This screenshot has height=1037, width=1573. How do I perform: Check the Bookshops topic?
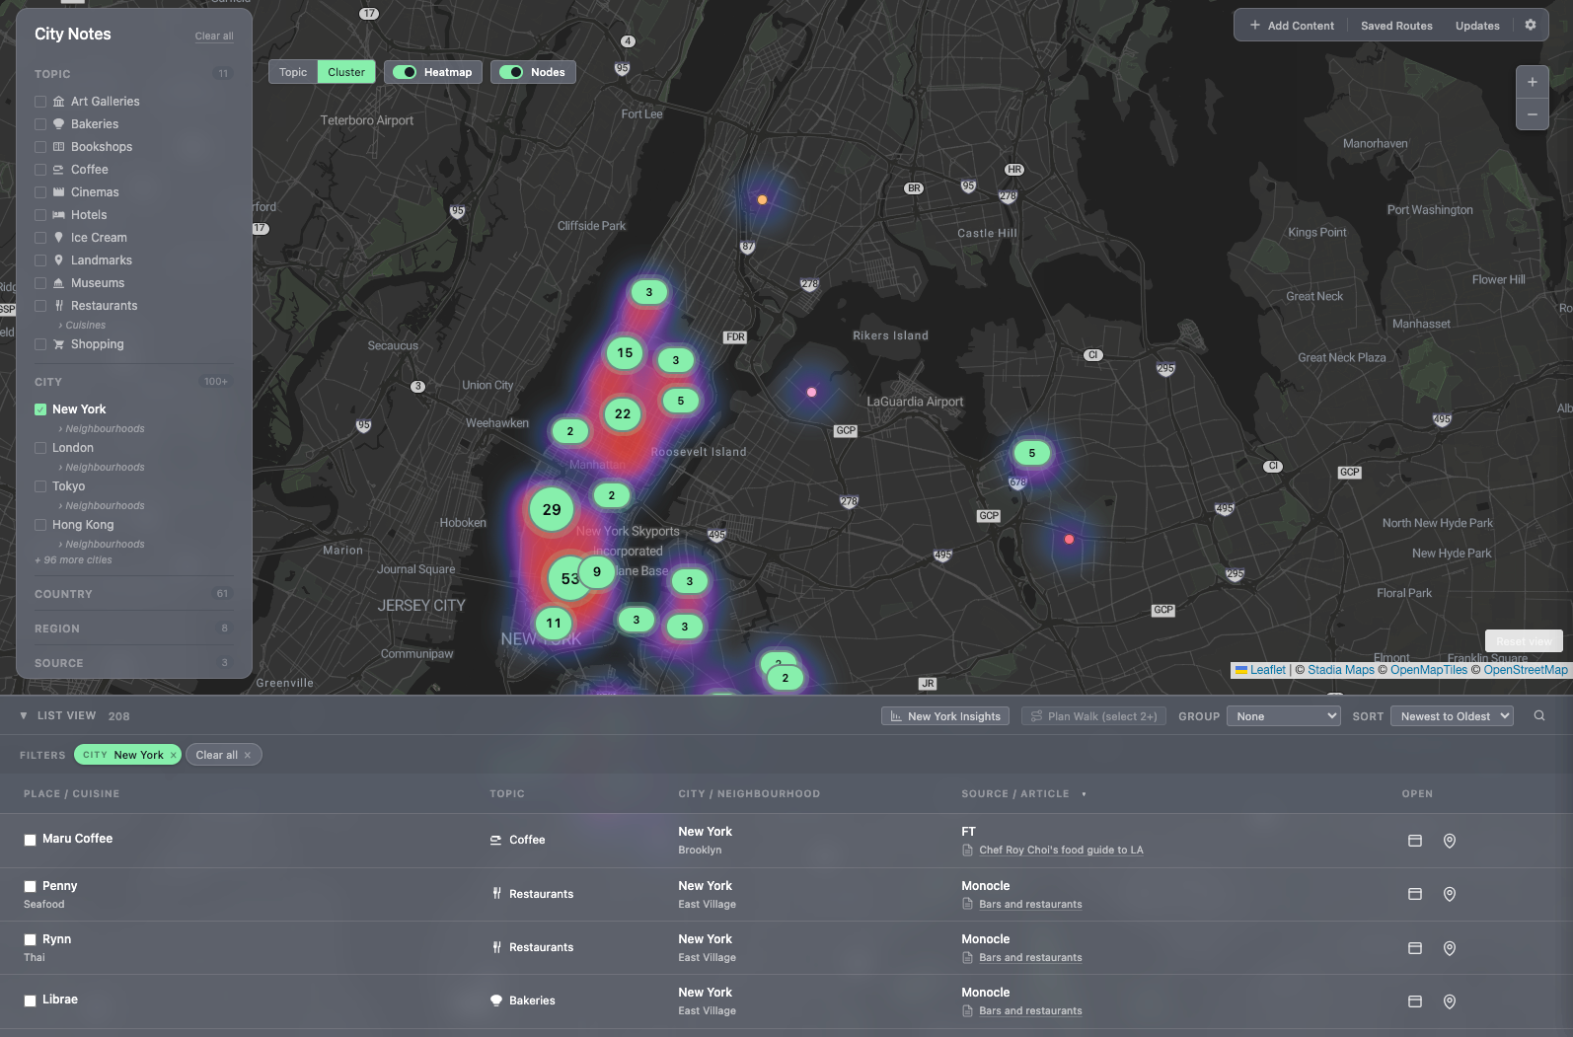[40, 146]
